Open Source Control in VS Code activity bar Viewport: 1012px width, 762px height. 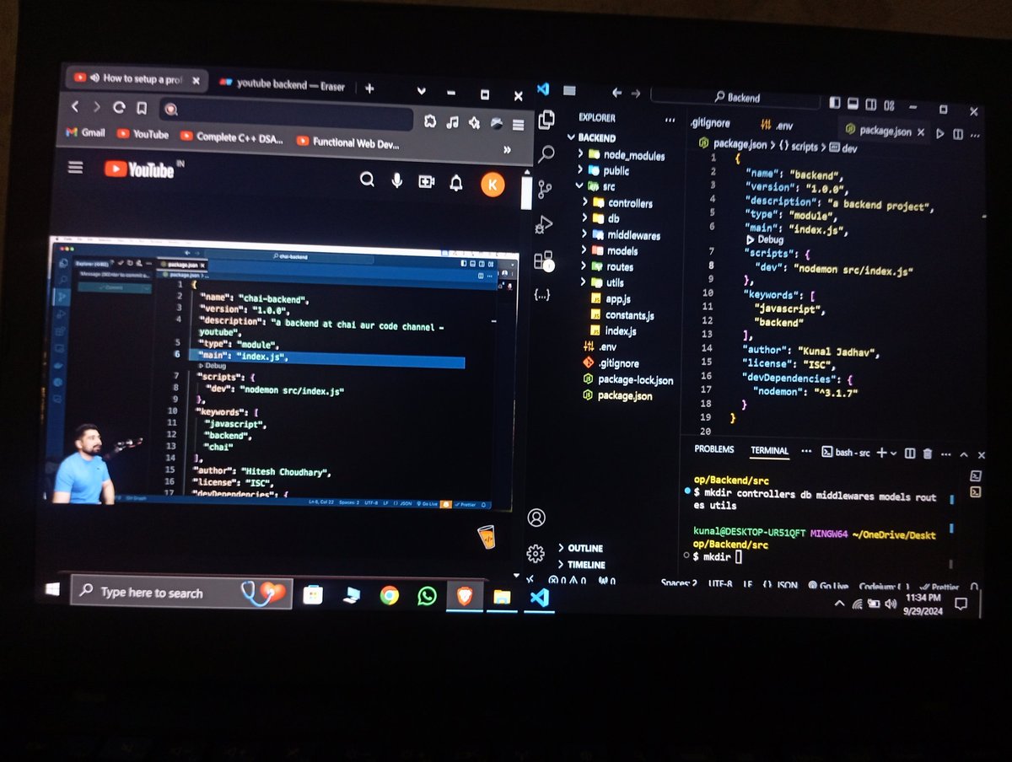545,189
